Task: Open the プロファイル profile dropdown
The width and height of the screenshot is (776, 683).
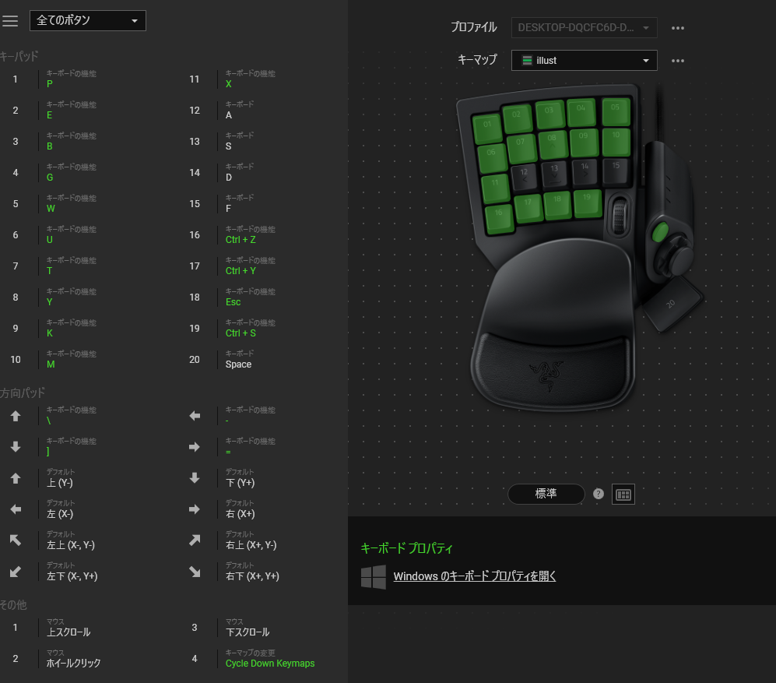Action: 585,28
